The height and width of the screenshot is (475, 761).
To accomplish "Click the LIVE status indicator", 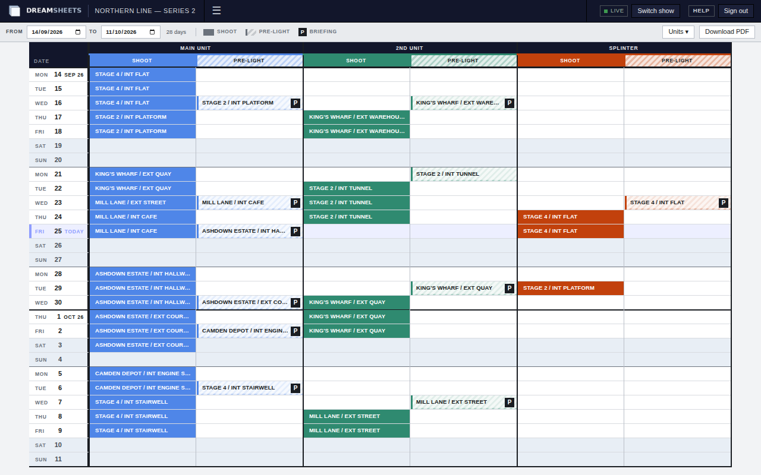I will [x=614, y=11].
